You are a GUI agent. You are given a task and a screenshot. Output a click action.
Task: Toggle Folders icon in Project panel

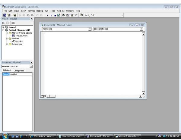[x=13, y=23]
